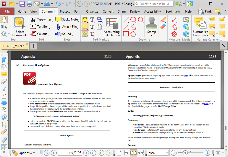Select the Sound comment tool
Image resolution: width=228 pixels, height=157 pixels.
[x=64, y=34]
